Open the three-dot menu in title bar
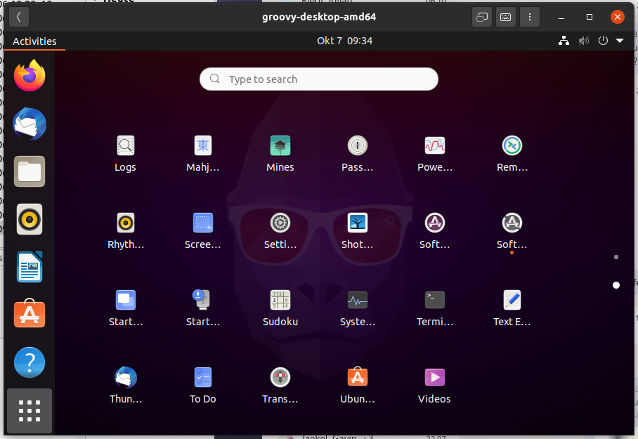The width and height of the screenshot is (638, 439). click(x=529, y=17)
